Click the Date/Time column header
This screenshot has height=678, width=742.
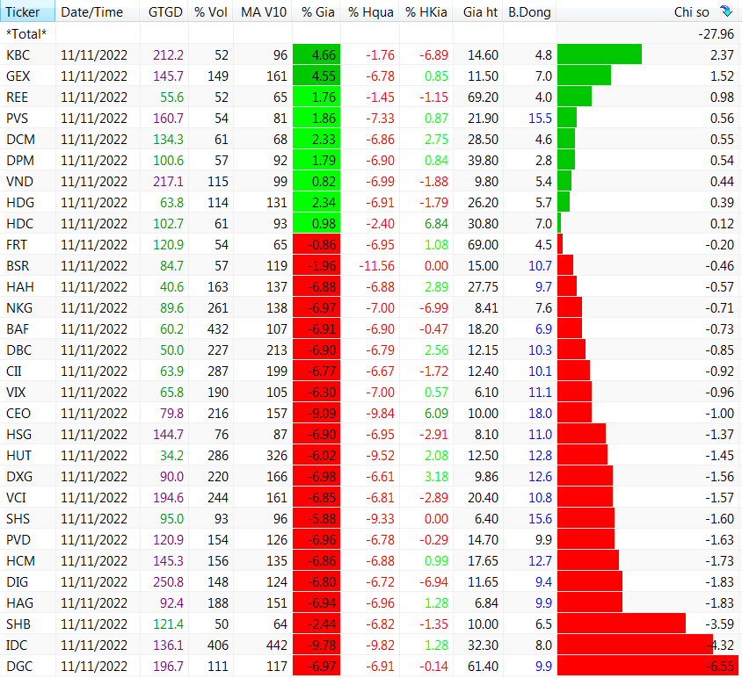pos(91,11)
